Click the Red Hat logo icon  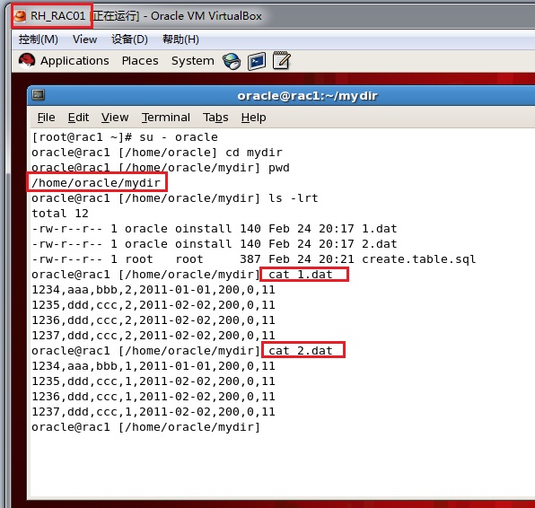pos(27,61)
